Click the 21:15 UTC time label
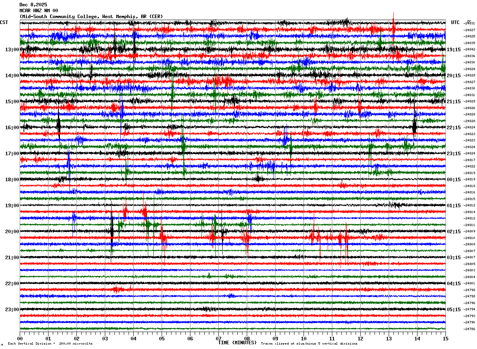Screen dimensions: 477x349 pyautogui.click(x=454, y=101)
